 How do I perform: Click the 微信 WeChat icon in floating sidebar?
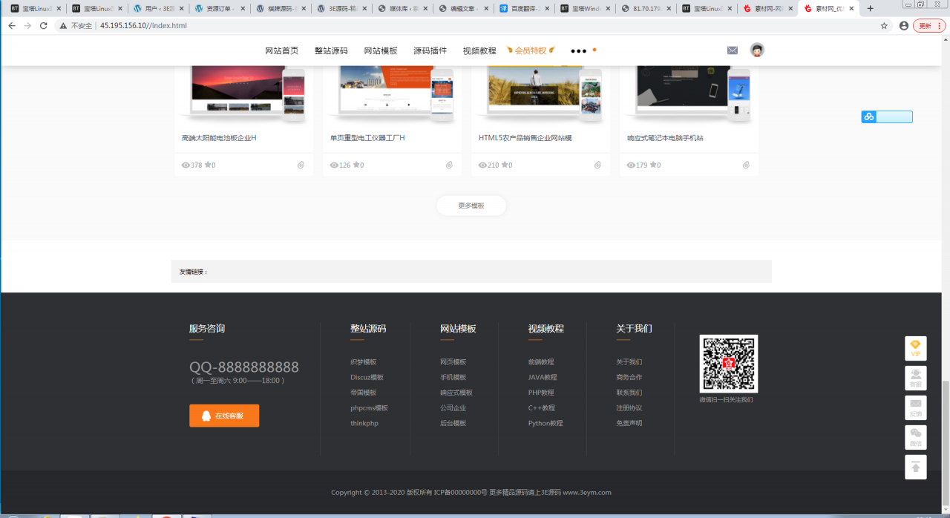915,437
